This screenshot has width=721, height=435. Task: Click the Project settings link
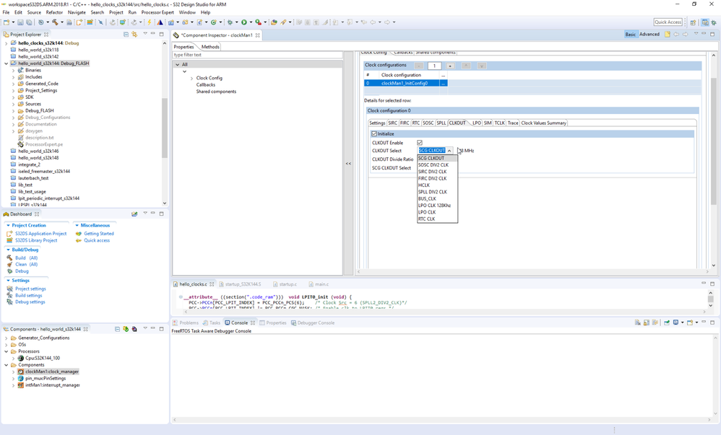(x=30, y=289)
